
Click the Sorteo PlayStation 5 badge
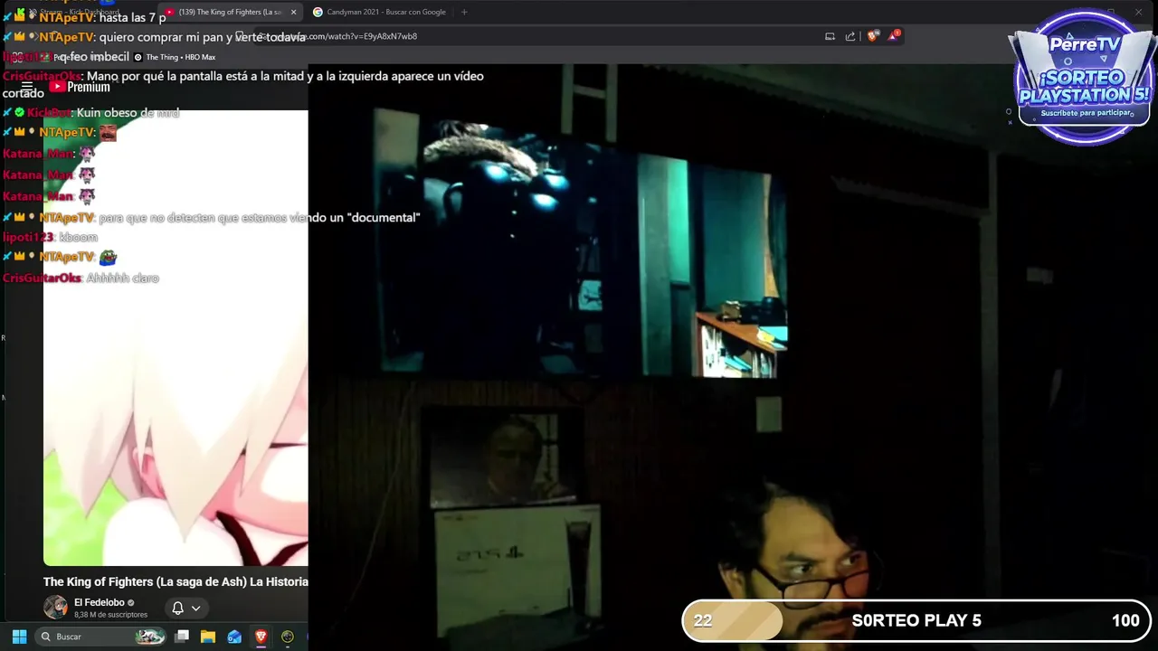pos(1084,77)
